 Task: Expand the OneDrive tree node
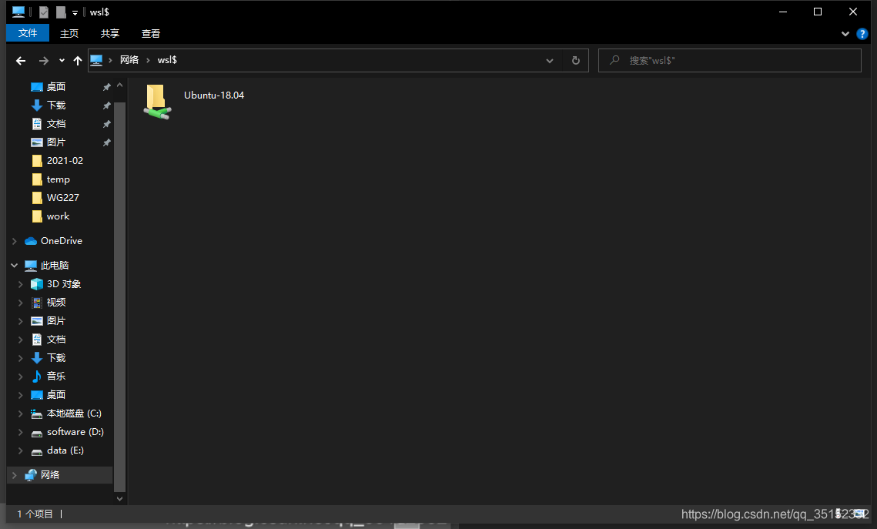point(15,240)
